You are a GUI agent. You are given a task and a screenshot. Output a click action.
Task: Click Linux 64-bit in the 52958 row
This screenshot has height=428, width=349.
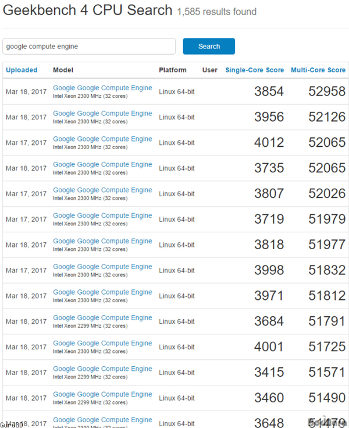tap(177, 92)
